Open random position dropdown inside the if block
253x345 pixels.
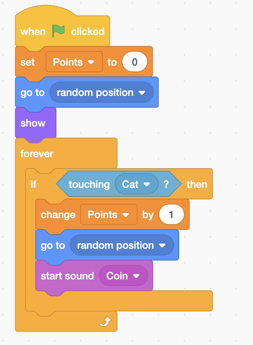(x=122, y=245)
